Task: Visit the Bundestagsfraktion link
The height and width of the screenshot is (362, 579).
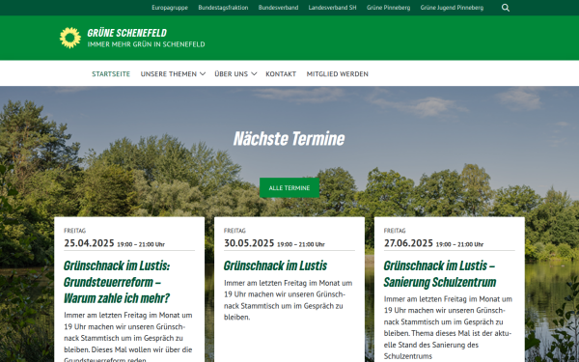Action: click(x=223, y=8)
